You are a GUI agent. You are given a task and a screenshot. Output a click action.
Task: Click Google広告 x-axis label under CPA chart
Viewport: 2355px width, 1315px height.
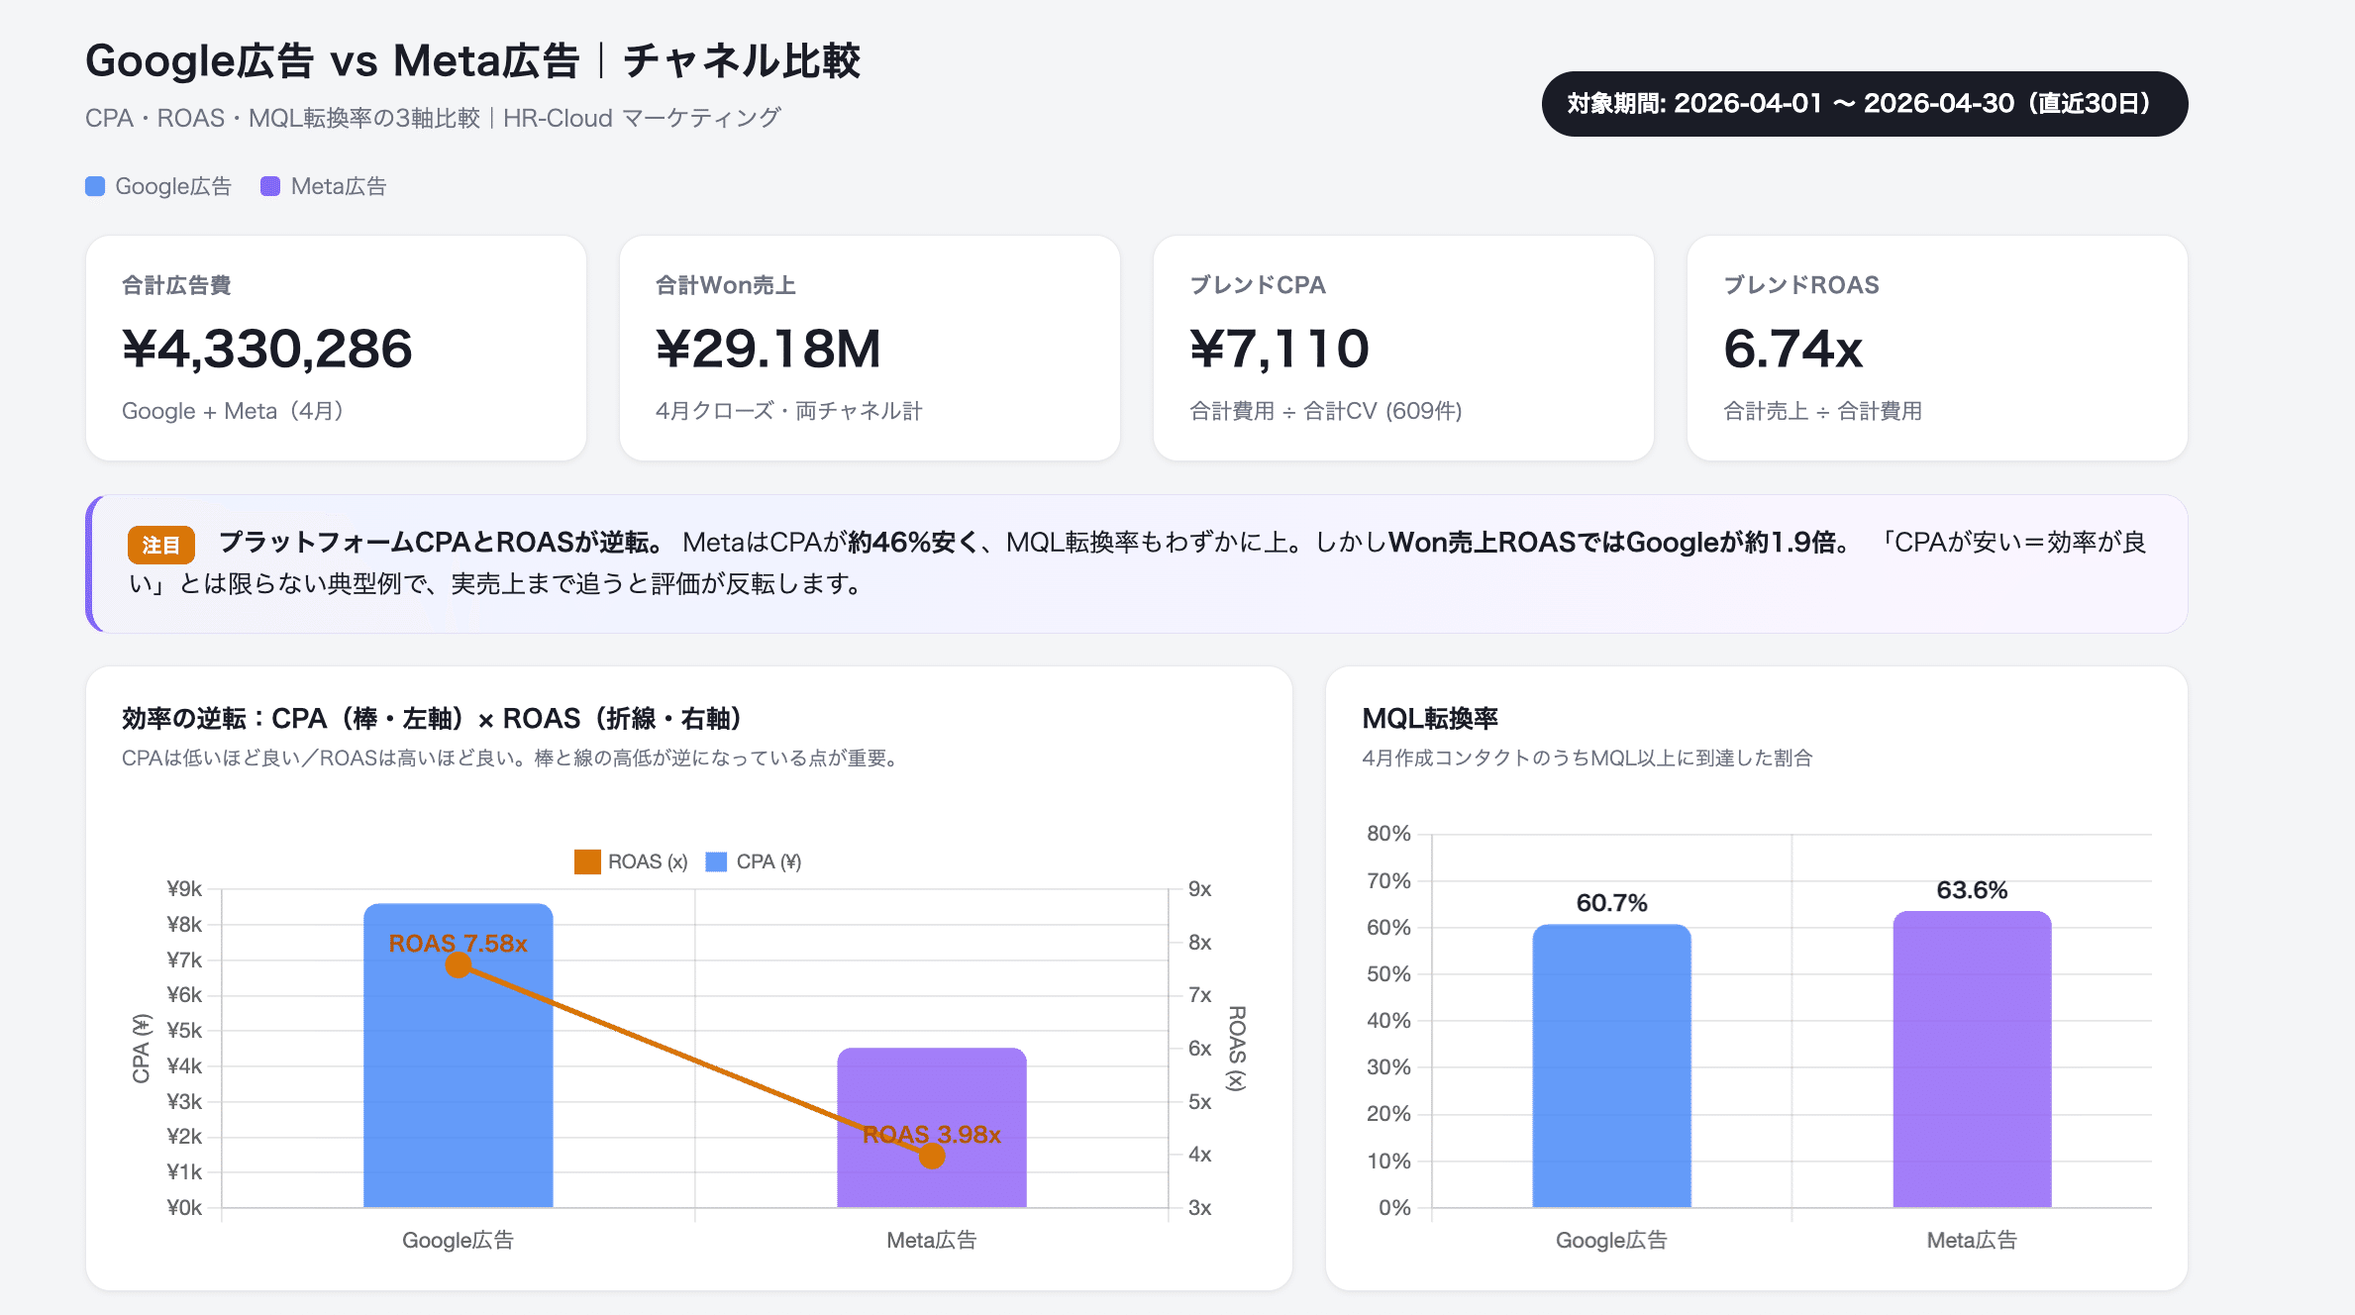coord(458,1240)
